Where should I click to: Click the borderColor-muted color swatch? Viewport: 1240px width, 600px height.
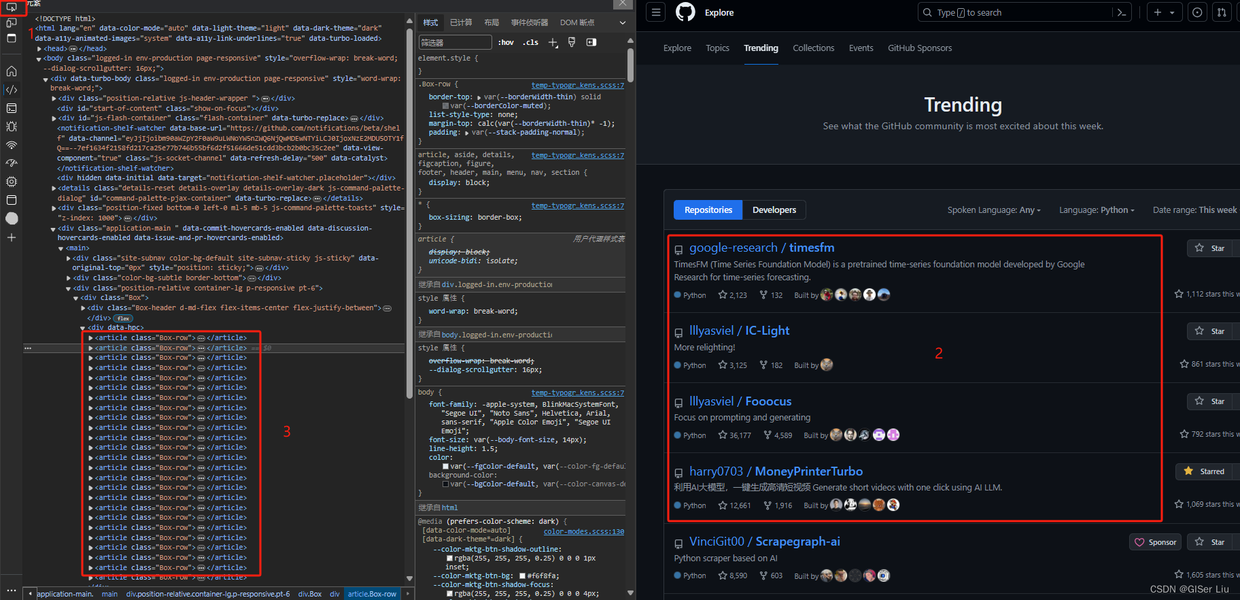(446, 106)
